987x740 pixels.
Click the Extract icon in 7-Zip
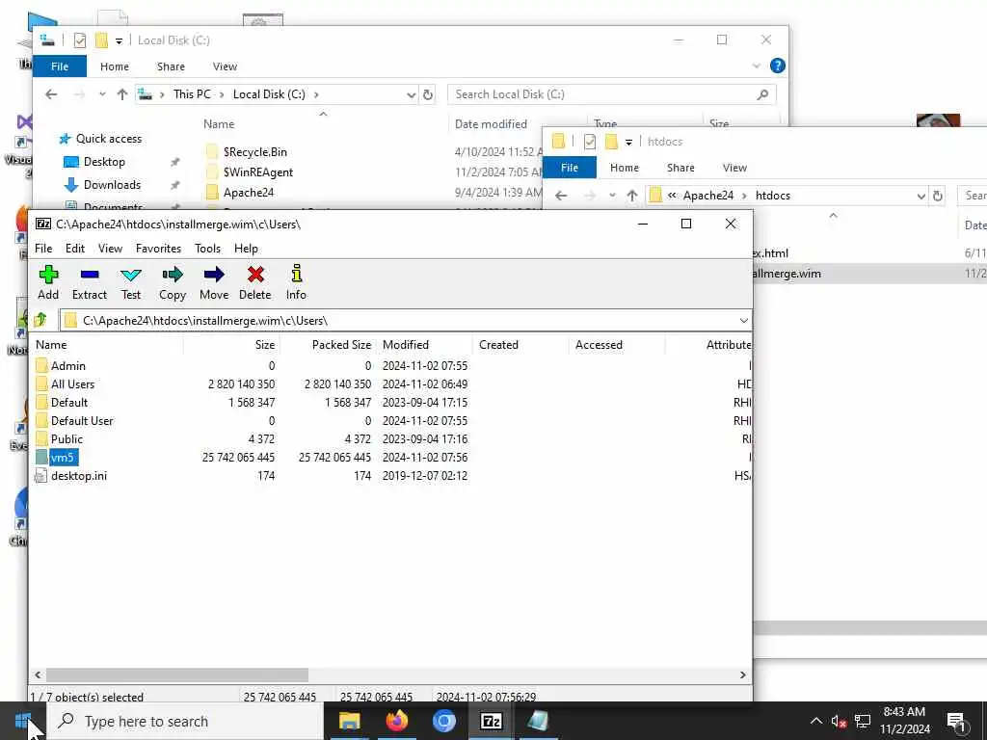[x=90, y=275]
